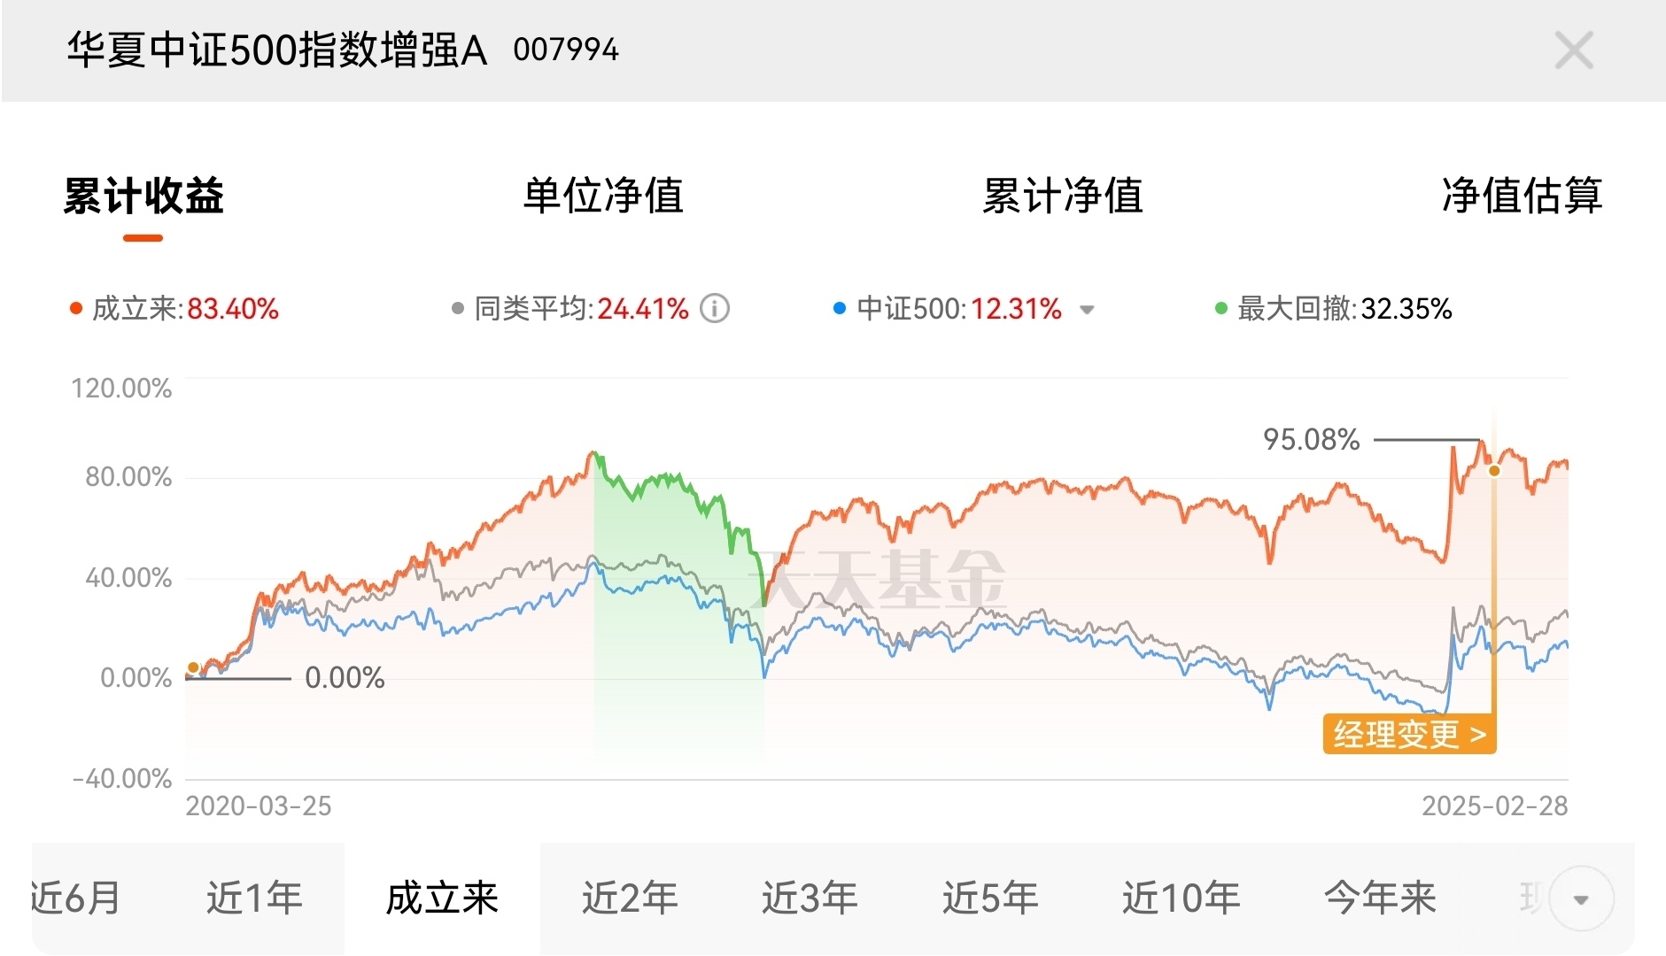
Task: Click the manager change marker on chart
Action: [1494, 471]
